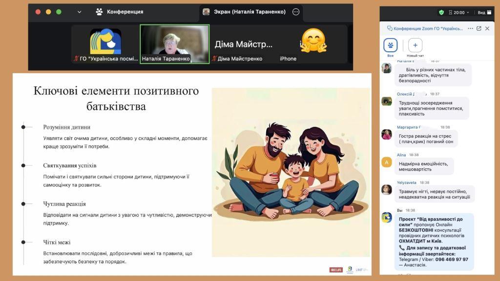500x281 pixels.
Task: Close the chat panel
Action: coord(487,28)
